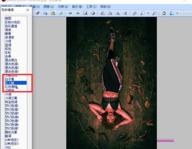The image size is (192, 149).
Task: Select 复古色调3 effect
Action: tap(12, 71)
